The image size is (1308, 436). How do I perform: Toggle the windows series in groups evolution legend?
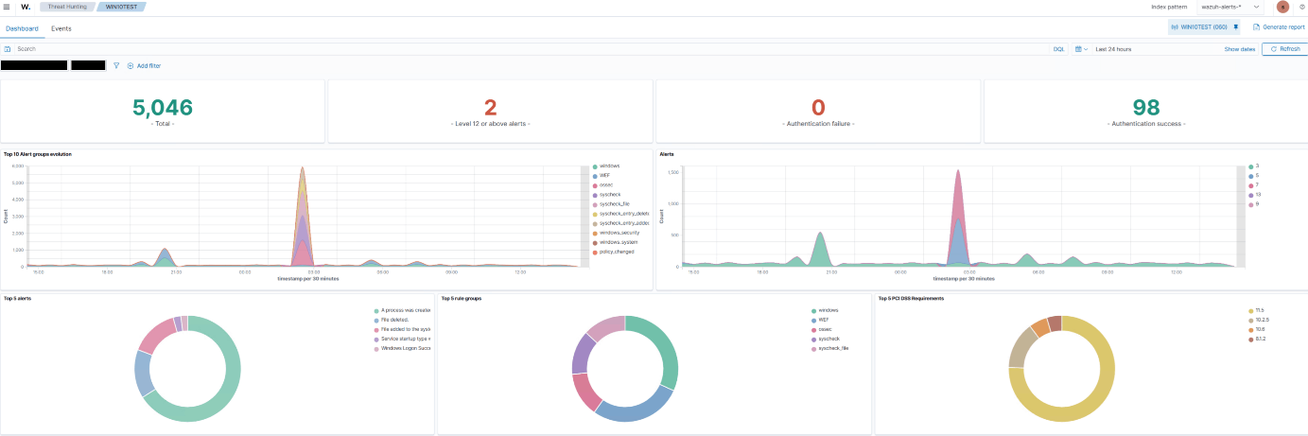609,166
